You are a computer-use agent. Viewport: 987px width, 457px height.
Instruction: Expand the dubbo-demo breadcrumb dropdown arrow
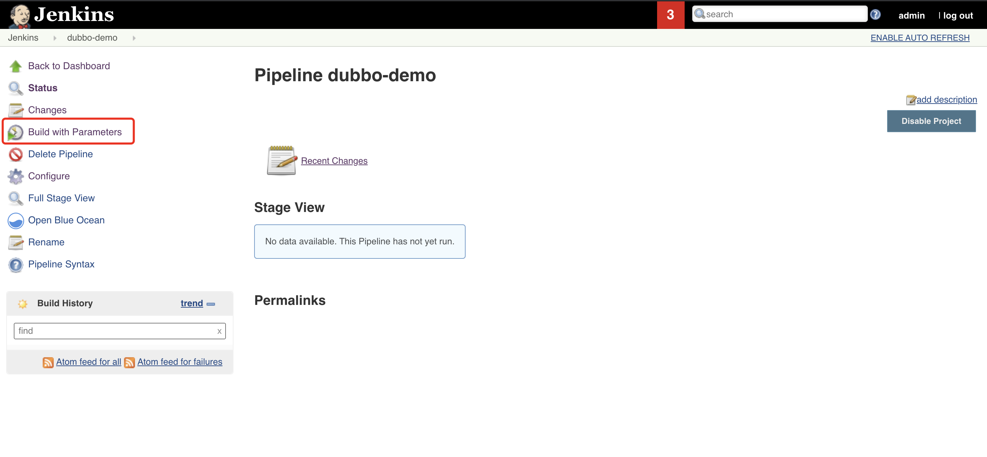[134, 38]
